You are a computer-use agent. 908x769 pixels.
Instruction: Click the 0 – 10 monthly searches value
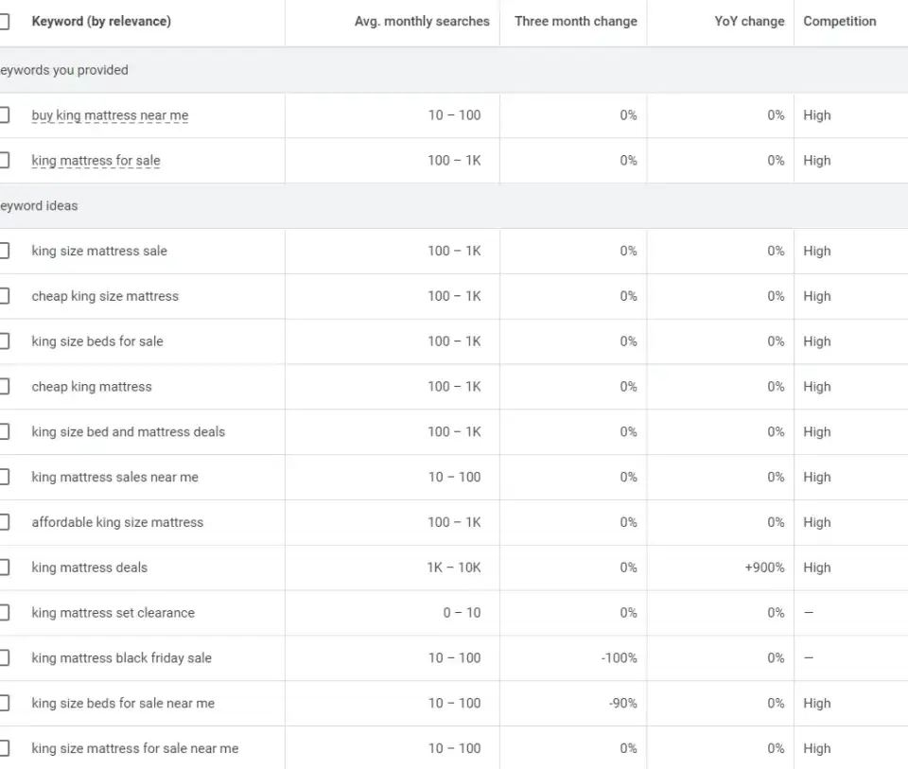[462, 612]
